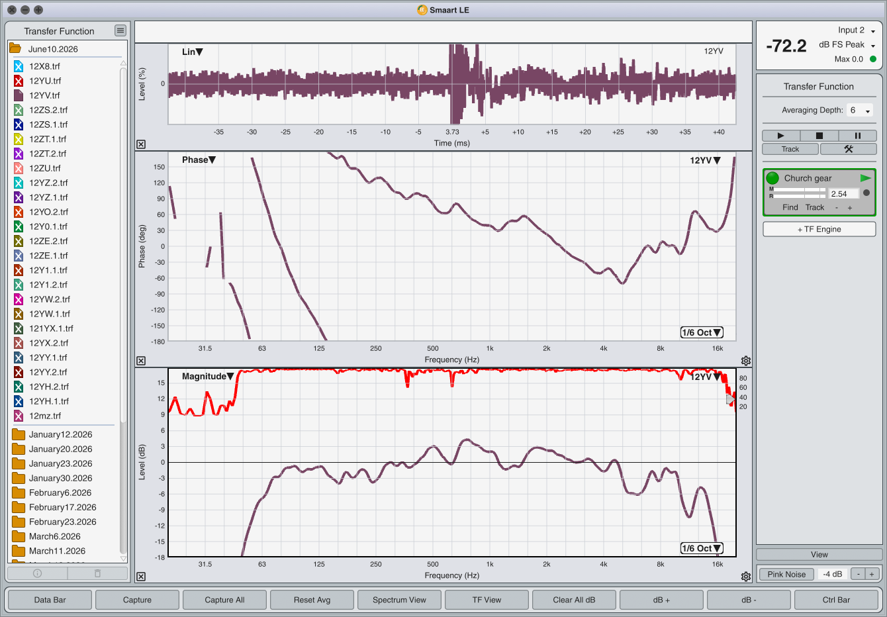Click the Ctrl Bar button
The image size is (887, 617).
(x=837, y=600)
